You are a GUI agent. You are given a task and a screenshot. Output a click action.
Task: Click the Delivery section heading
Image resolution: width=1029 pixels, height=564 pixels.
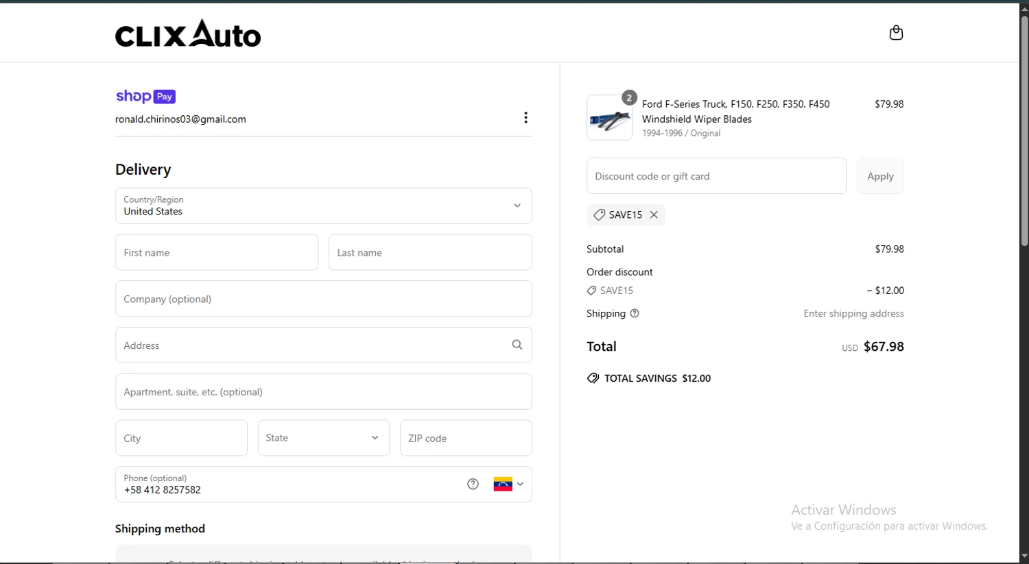143,169
